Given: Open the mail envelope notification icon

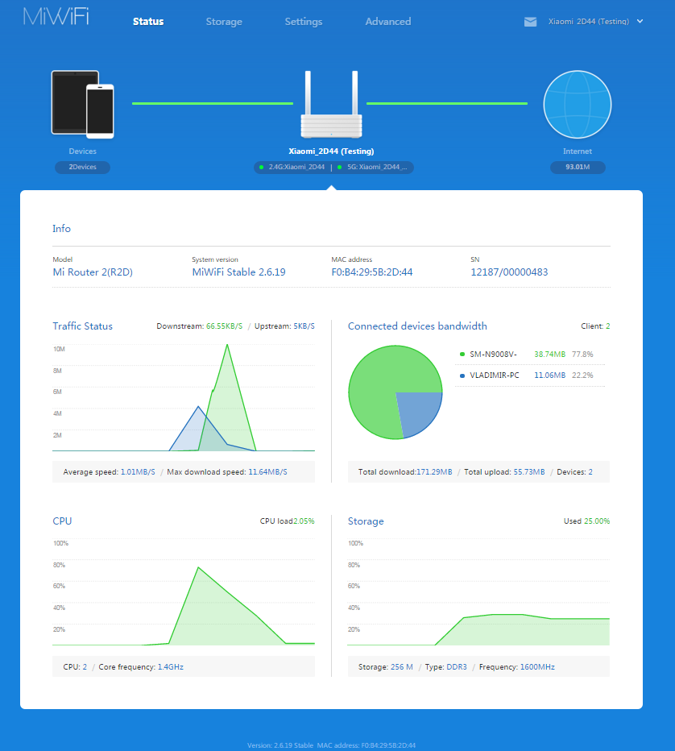Looking at the screenshot, I should click(x=530, y=22).
